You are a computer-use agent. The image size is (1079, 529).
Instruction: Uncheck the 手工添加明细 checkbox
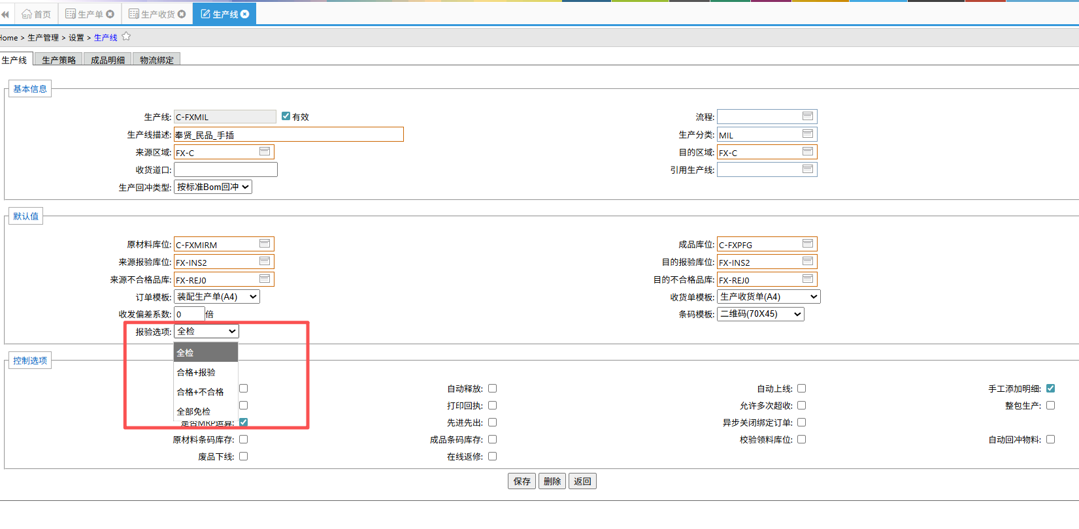pos(1050,388)
